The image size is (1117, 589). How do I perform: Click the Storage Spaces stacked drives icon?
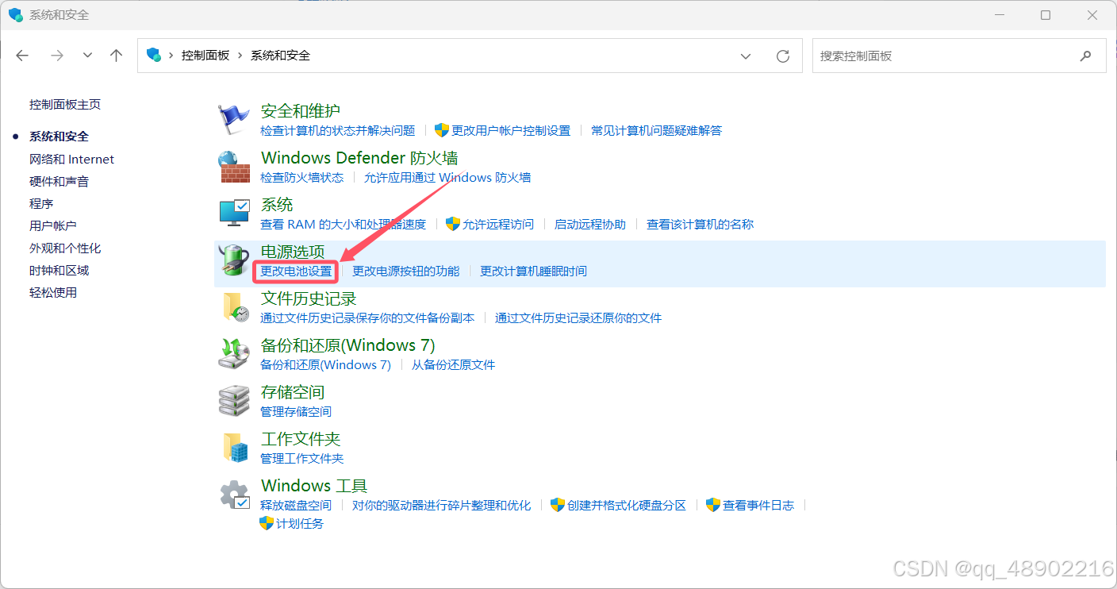point(234,401)
